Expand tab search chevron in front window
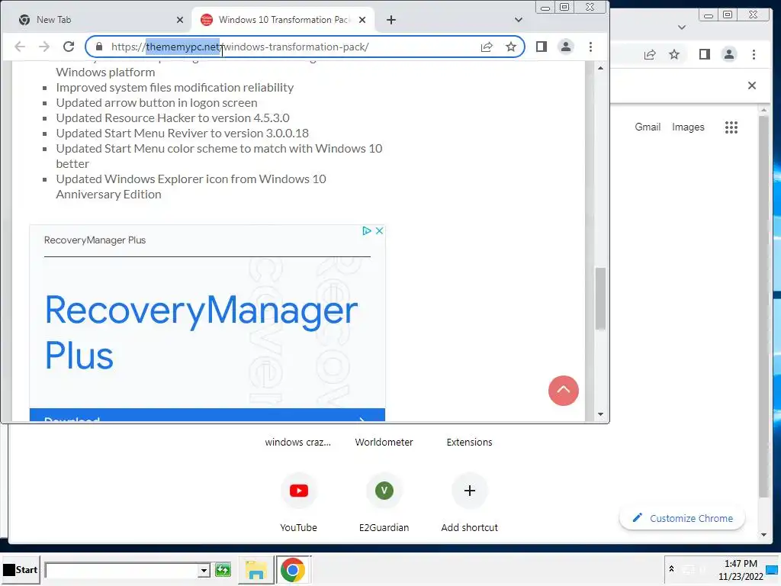Viewport: 781px width, 586px height. coord(519,20)
